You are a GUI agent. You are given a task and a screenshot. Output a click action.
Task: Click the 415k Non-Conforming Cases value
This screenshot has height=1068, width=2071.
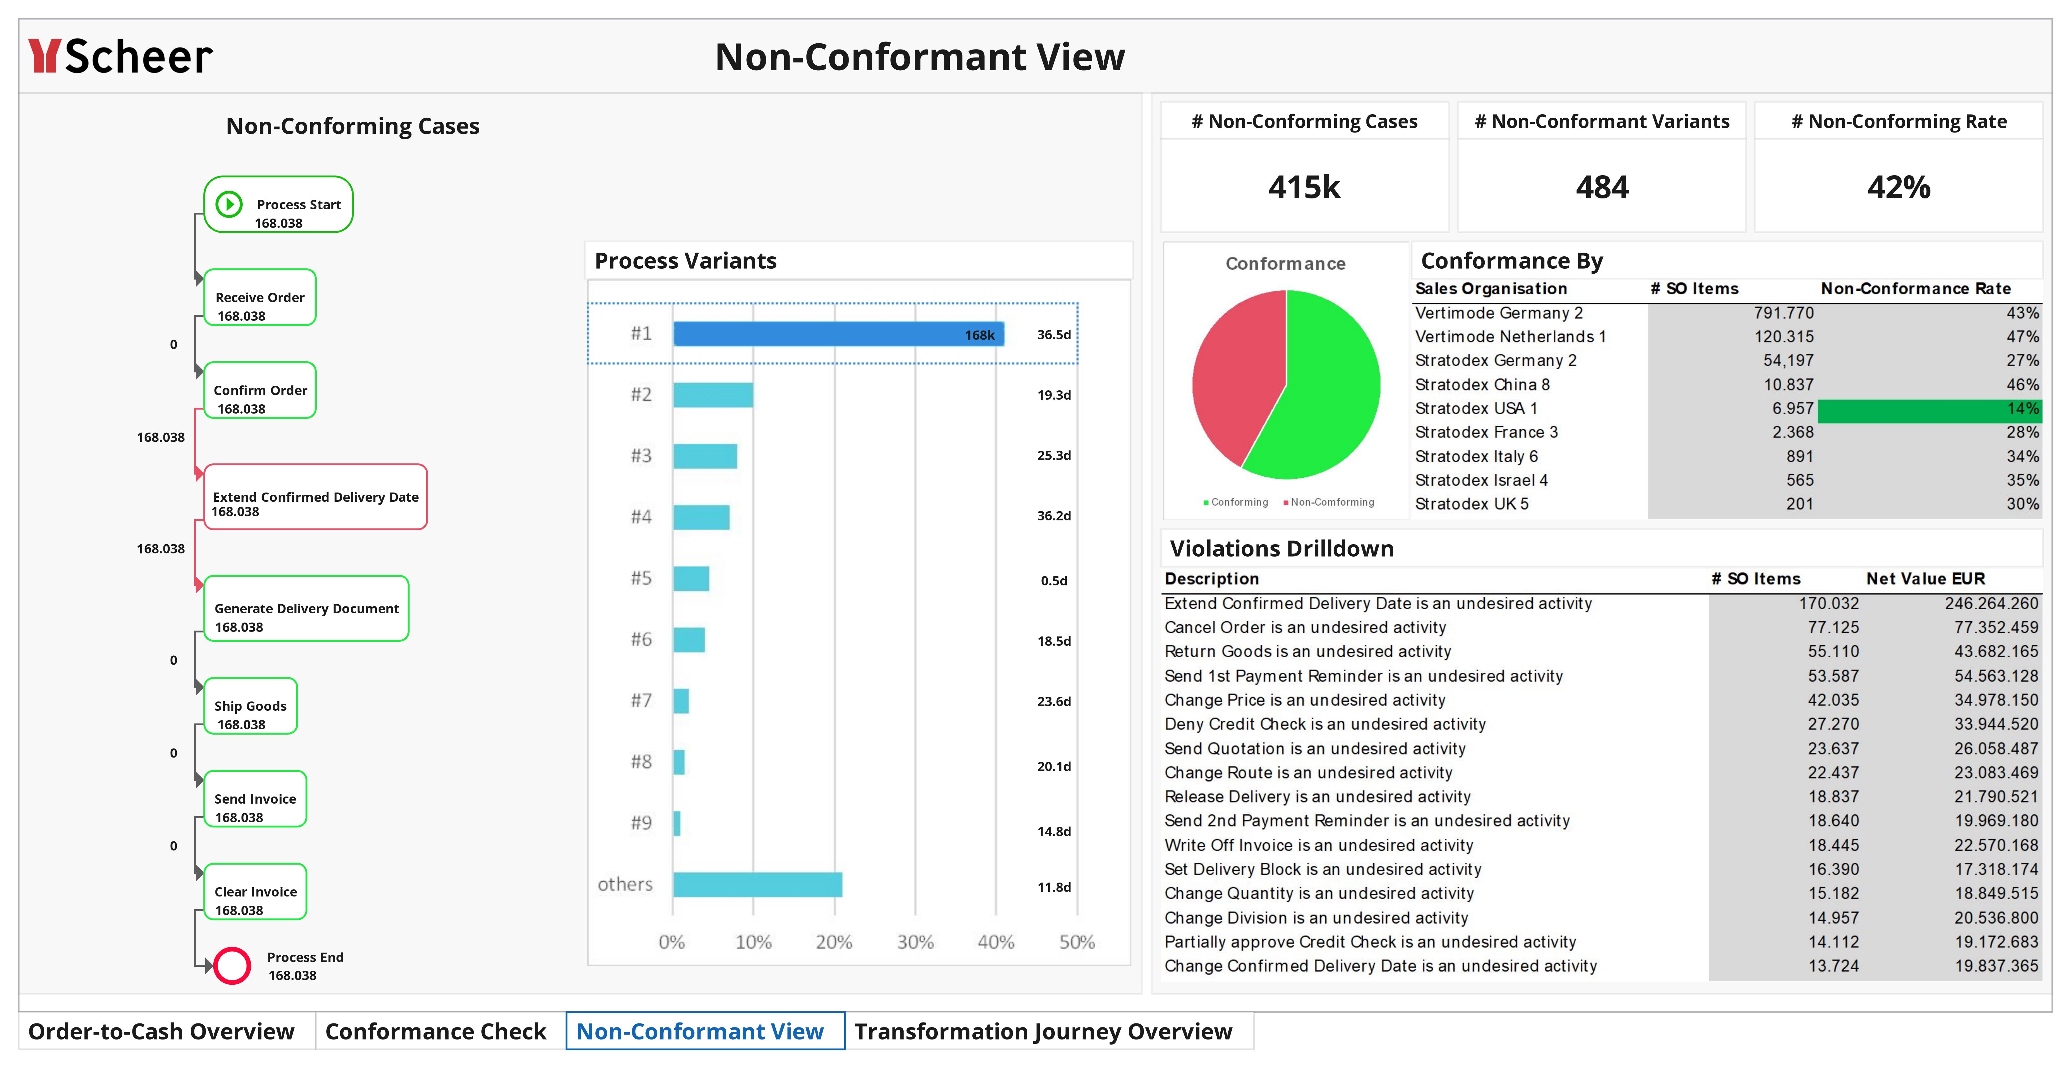coord(1304,187)
